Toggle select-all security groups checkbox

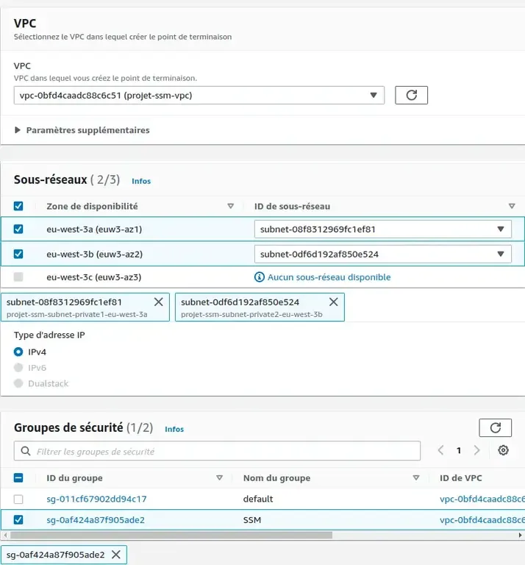point(18,477)
